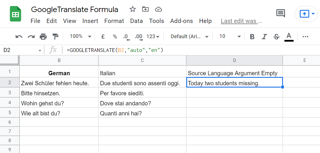
Task: Open the comment history icon
Action: (x=280, y=13)
